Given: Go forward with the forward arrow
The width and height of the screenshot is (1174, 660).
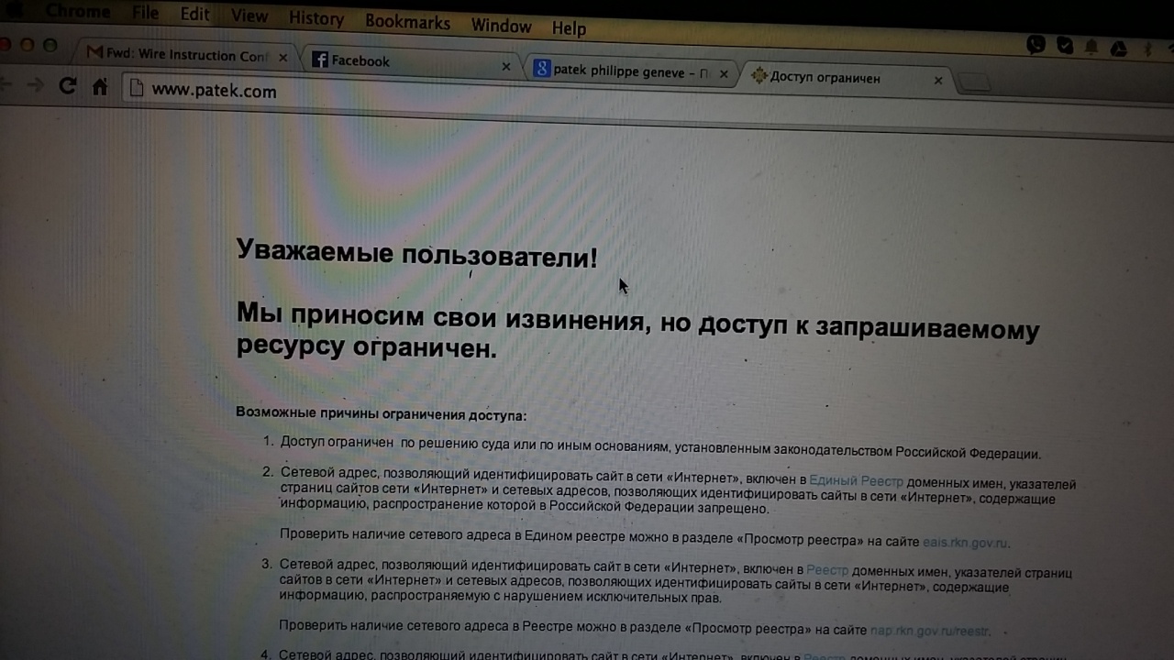Looking at the screenshot, I should point(36,85).
